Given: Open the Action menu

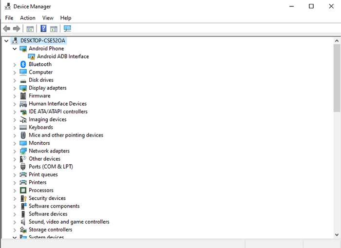Looking at the screenshot, I should click(27, 18).
